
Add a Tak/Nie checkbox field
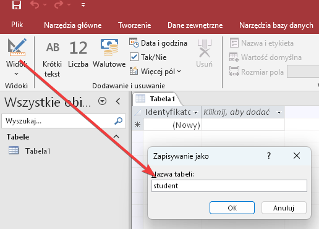(148, 57)
